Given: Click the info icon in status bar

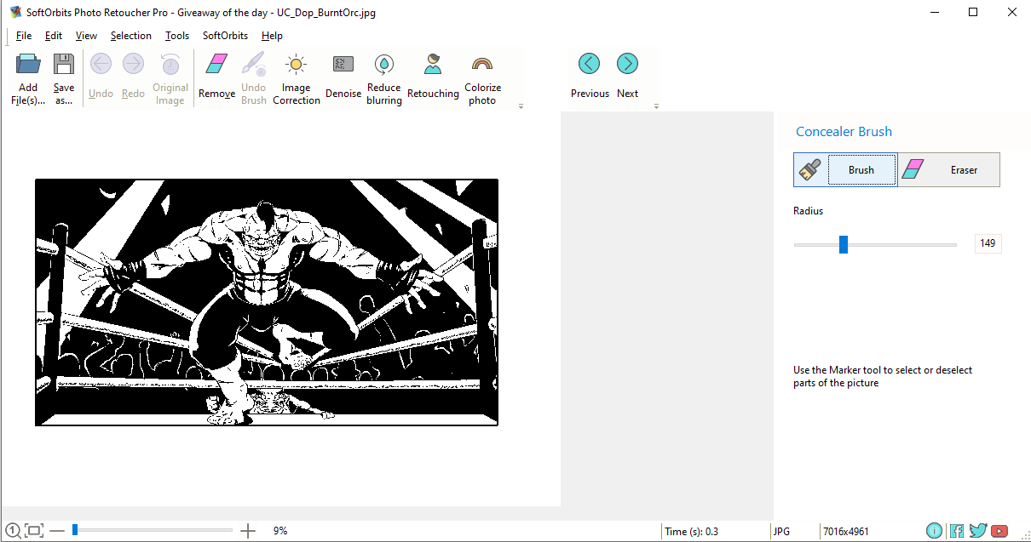Looking at the screenshot, I should click(x=935, y=531).
